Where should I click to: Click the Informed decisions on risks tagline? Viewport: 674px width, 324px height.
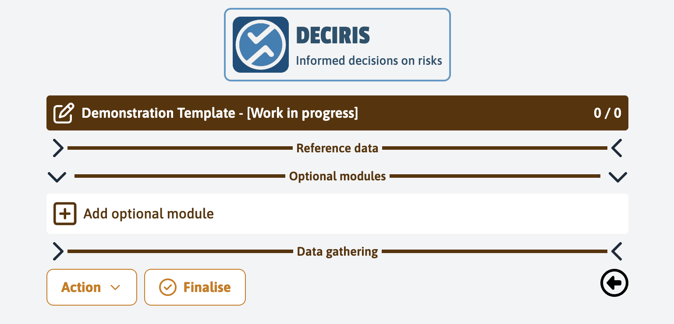tap(369, 60)
